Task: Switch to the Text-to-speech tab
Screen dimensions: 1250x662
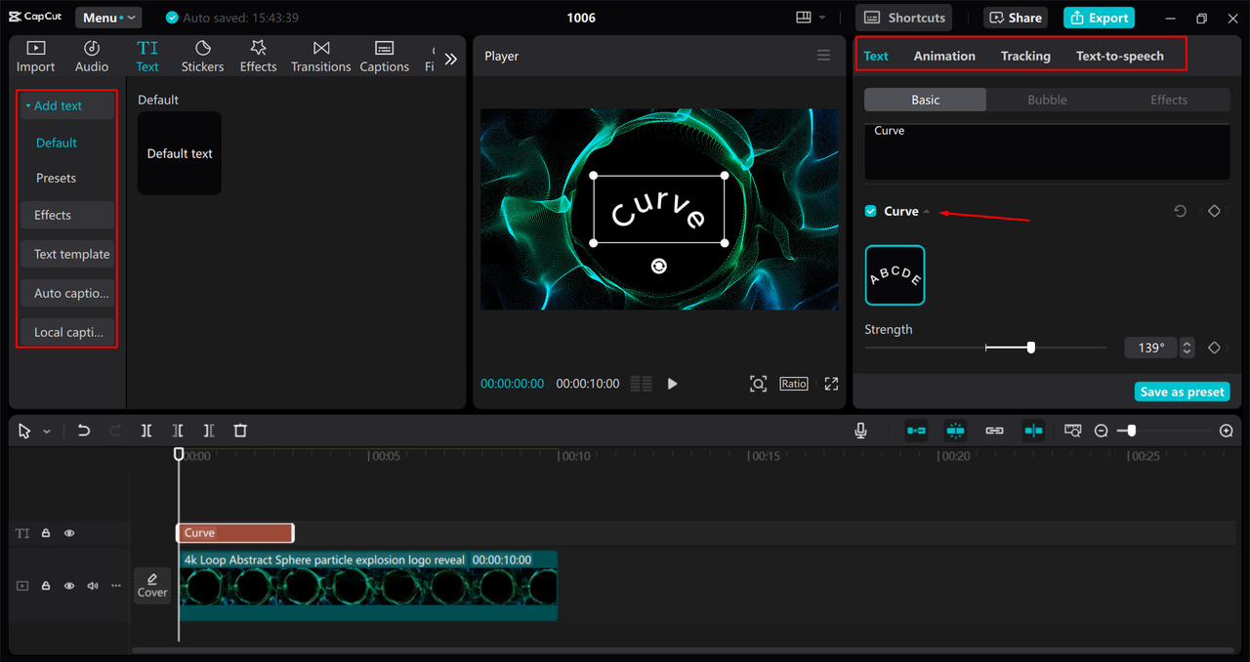Action: tap(1120, 56)
